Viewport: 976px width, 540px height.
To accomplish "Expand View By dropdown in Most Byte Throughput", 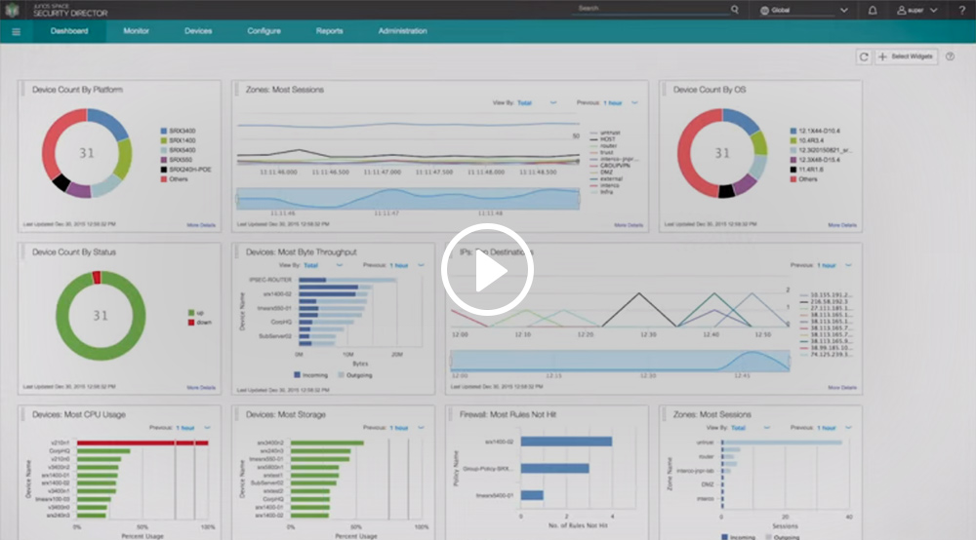I will click(x=340, y=265).
